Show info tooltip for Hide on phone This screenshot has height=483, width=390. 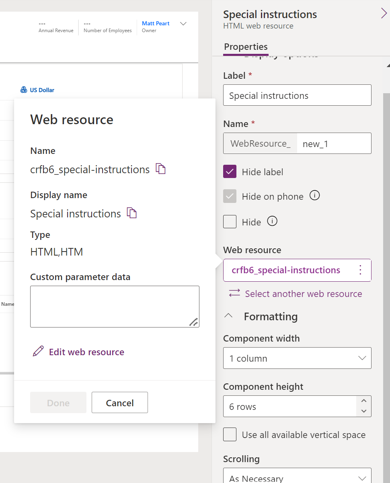[x=314, y=196]
